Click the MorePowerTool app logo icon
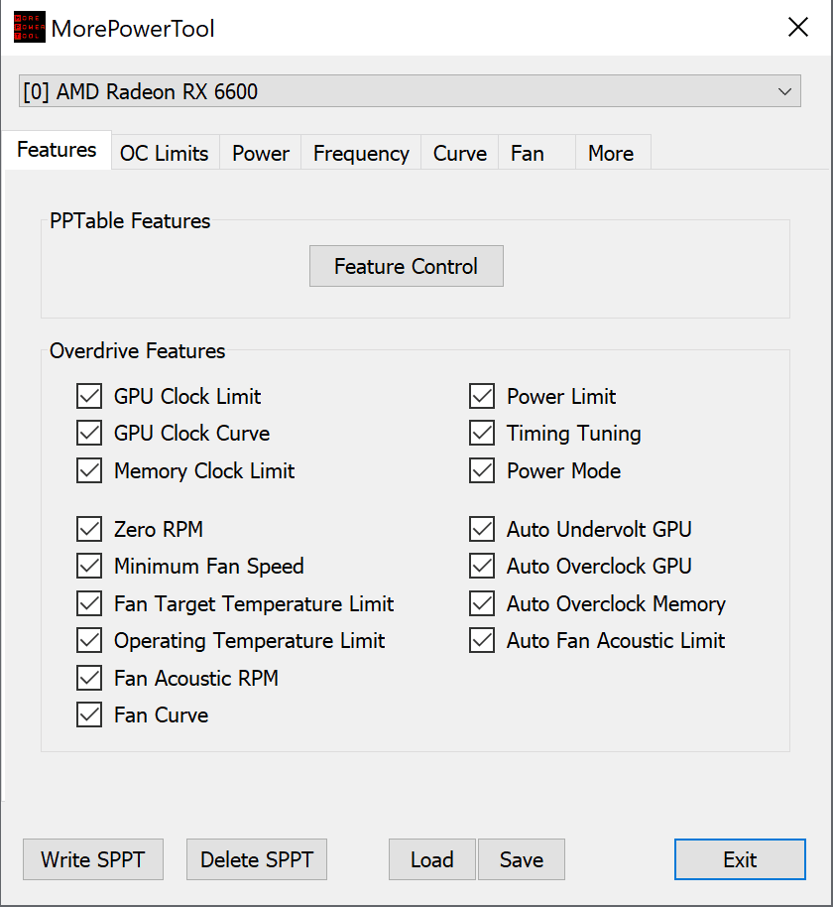 coord(28,27)
